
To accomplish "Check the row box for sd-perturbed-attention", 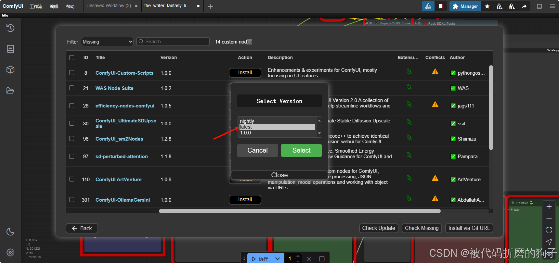I will click(72, 156).
